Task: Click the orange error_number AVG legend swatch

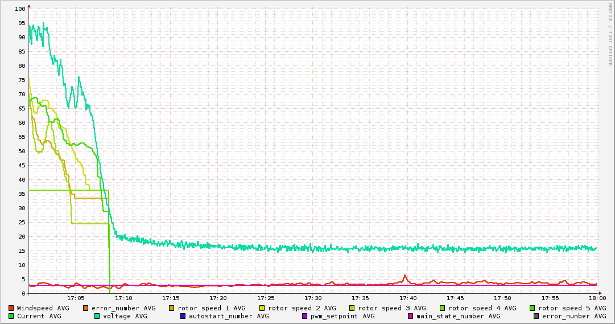Action: [x=86, y=308]
